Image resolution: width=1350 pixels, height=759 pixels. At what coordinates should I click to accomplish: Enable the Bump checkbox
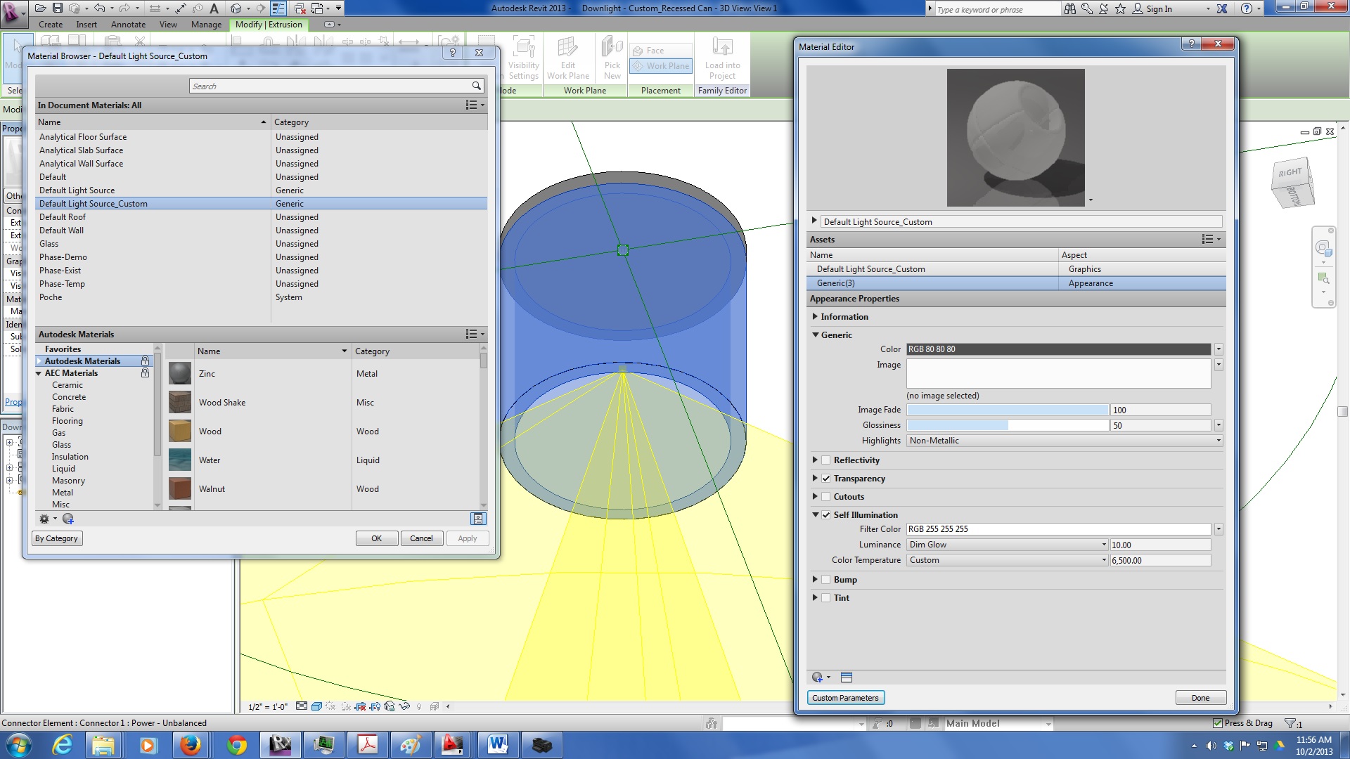click(x=826, y=580)
